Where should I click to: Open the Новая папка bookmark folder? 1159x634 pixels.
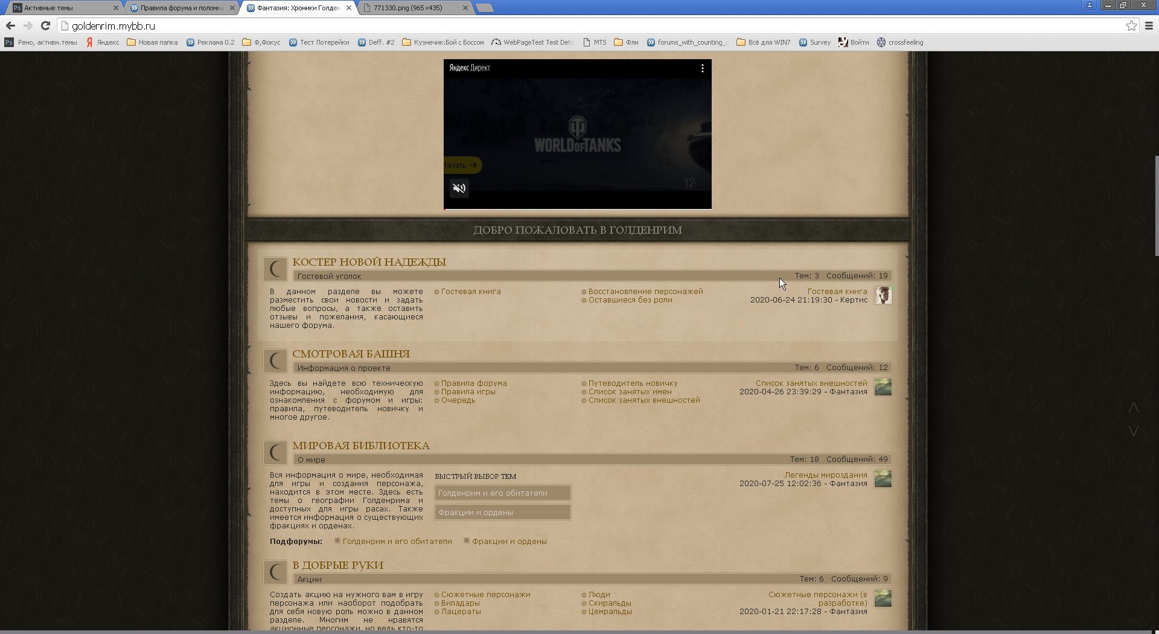pos(152,42)
